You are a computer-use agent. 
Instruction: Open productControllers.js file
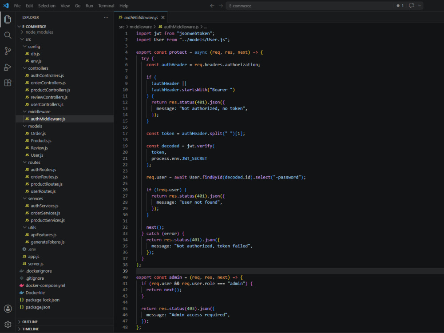(51, 90)
